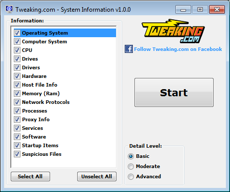230x192 pixels.
Task: Highlight the Memory (Ram) list entry
Action: [65, 93]
